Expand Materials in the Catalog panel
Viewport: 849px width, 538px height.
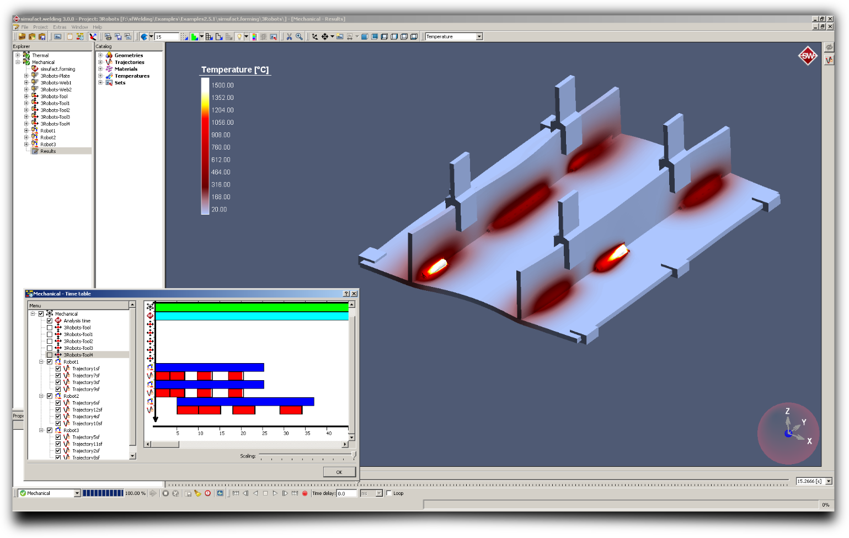pos(100,69)
